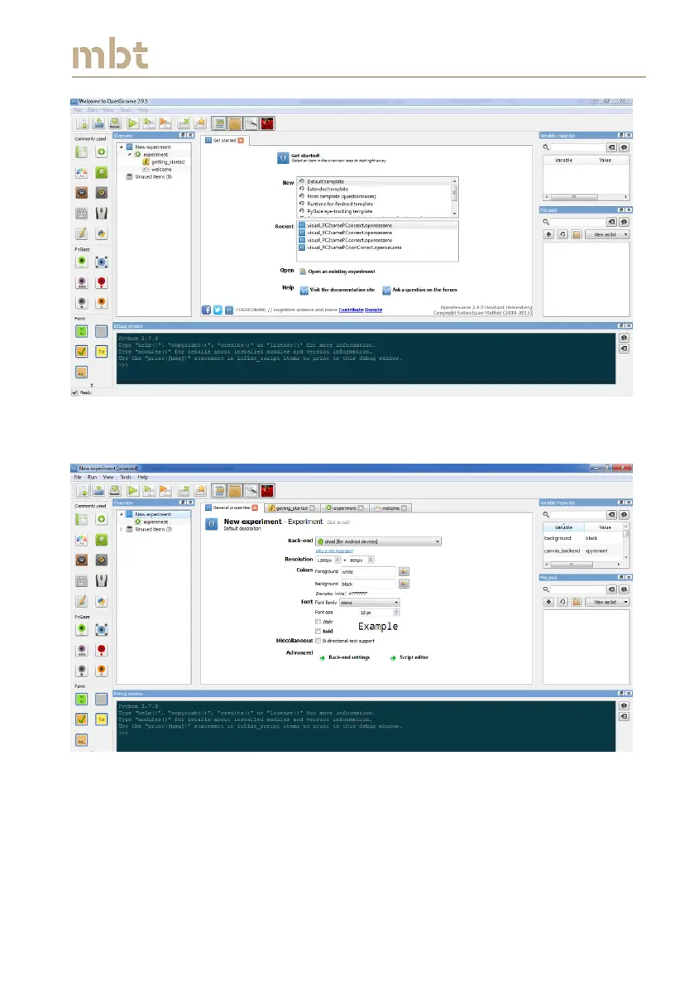Open the background color picker button next to black
This screenshot has width=694, height=986.
404,584
